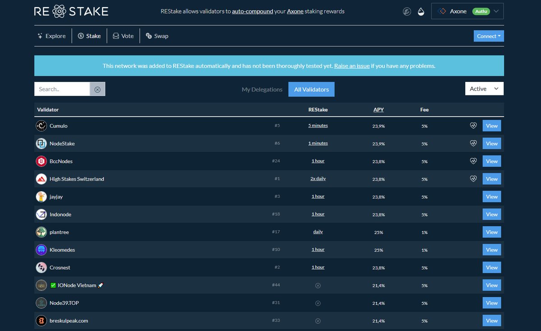Go to the Vote tab
Image resolution: width=541 pixels, height=331 pixels.
pyautogui.click(x=123, y=36)
